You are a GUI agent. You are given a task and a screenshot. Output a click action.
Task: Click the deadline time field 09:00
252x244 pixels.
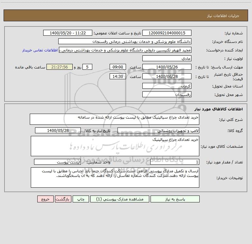coord(117,67)
